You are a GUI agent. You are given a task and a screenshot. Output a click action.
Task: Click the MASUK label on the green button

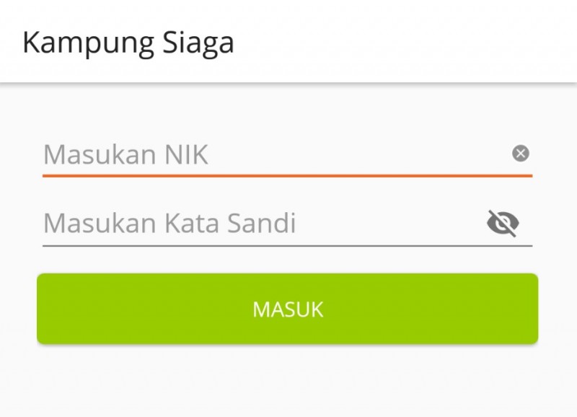click(x=288, y=310)
